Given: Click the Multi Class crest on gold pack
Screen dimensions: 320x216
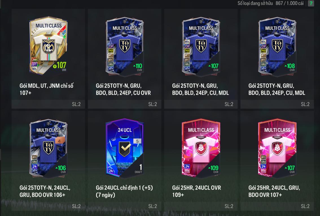Looking at the screenshot, I should (48, 46).
